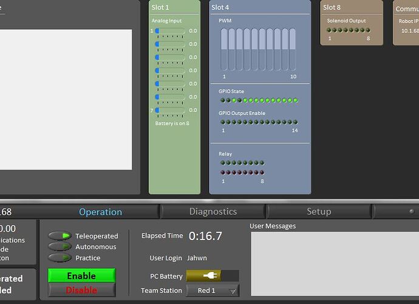Click the PC Battery plug icon
This screenshot has height=304, width=419.
coord(210,275)
